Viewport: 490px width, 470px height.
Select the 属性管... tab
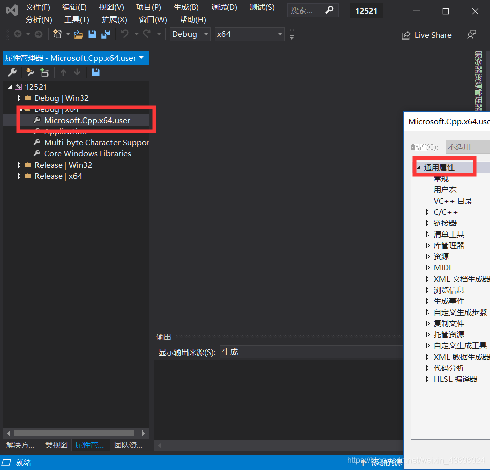point(90,445)
